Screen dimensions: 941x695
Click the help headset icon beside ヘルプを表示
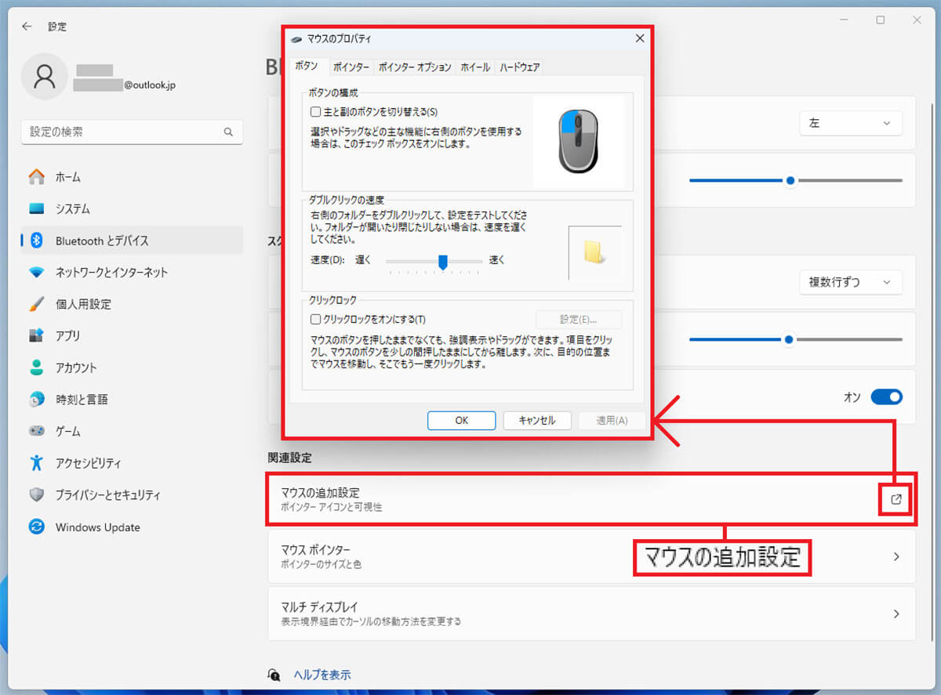coord(274,675)
